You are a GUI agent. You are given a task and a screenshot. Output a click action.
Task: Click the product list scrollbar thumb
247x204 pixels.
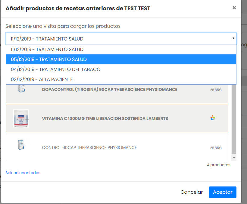coord(234,119)
